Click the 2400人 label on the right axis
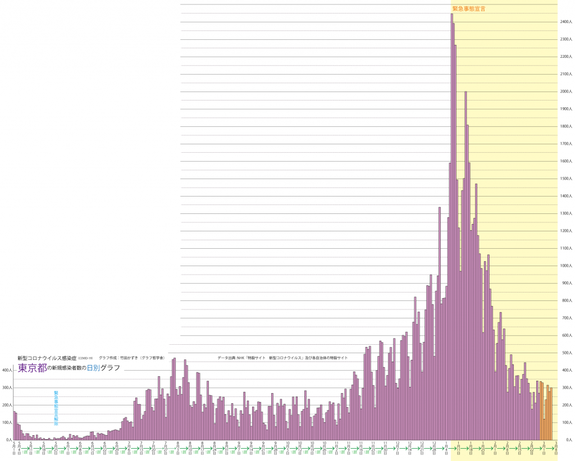 [x=565, y=22]
